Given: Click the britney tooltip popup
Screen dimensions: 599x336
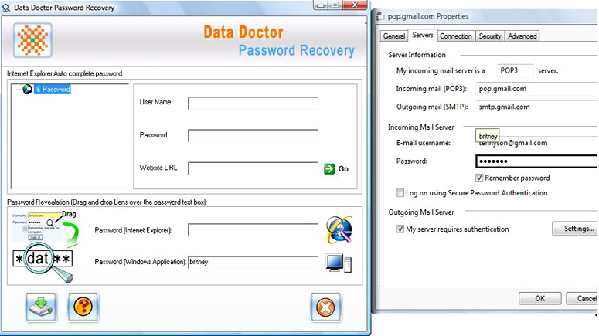Looking at the screenshot, I should (x=488, y=136).
